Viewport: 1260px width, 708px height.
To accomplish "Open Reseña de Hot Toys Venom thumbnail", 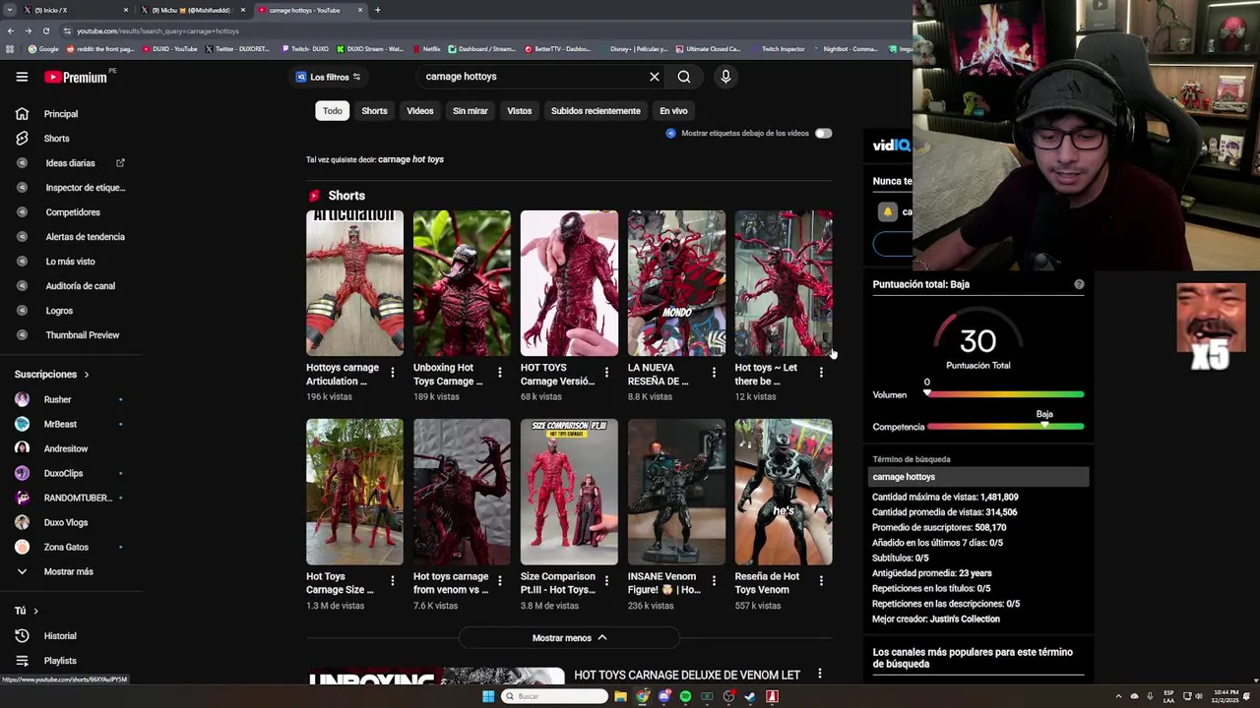I will coord(784,492).
